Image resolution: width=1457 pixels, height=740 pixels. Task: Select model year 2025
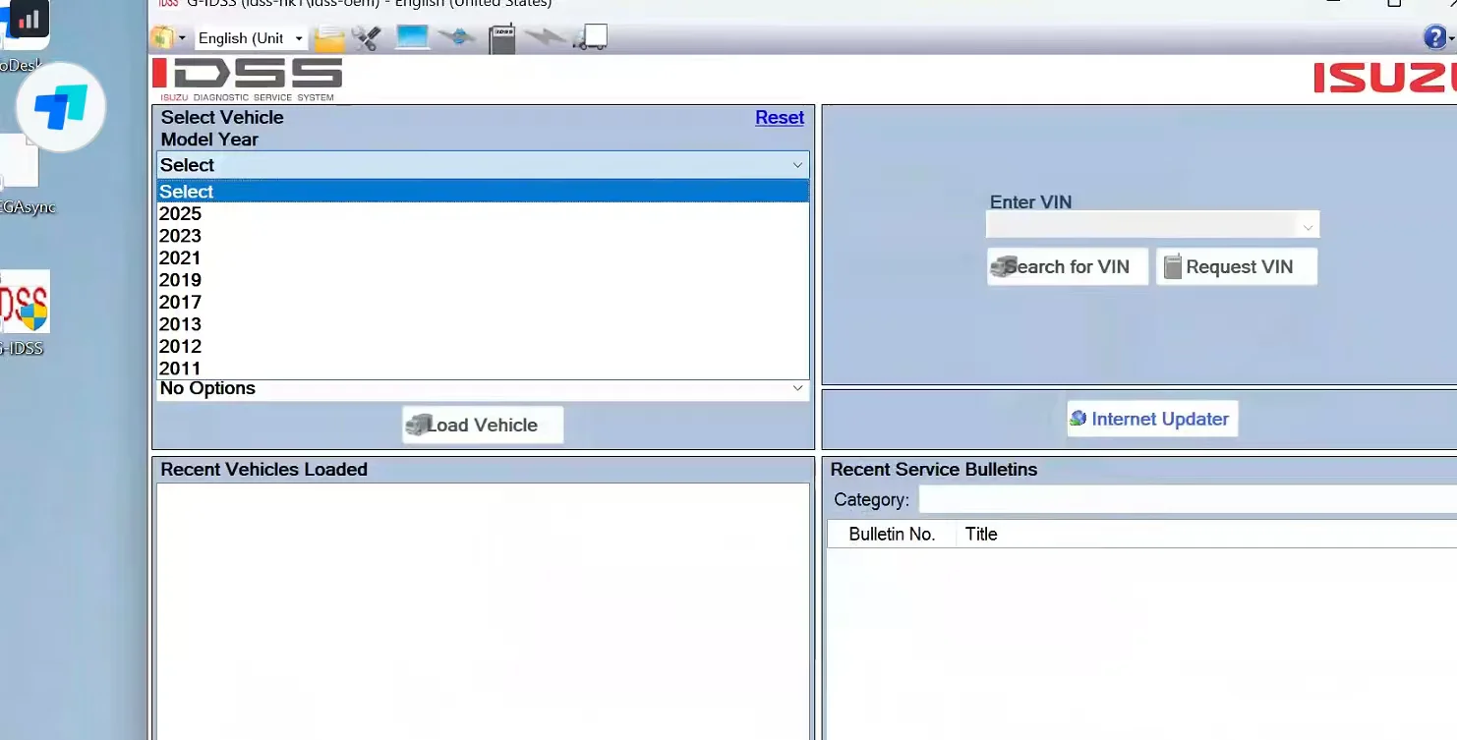tap(483, 214)
